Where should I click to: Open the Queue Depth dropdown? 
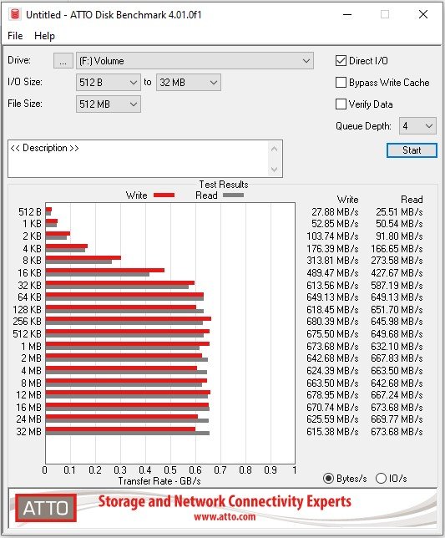pos(417,126)
